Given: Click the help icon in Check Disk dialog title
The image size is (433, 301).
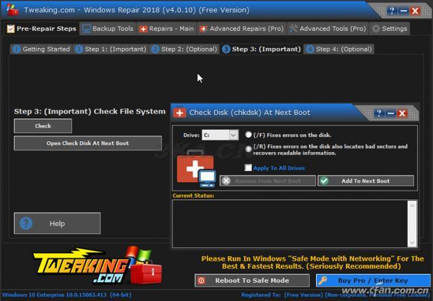Looking at the screenshot, I should click(379, 113).
